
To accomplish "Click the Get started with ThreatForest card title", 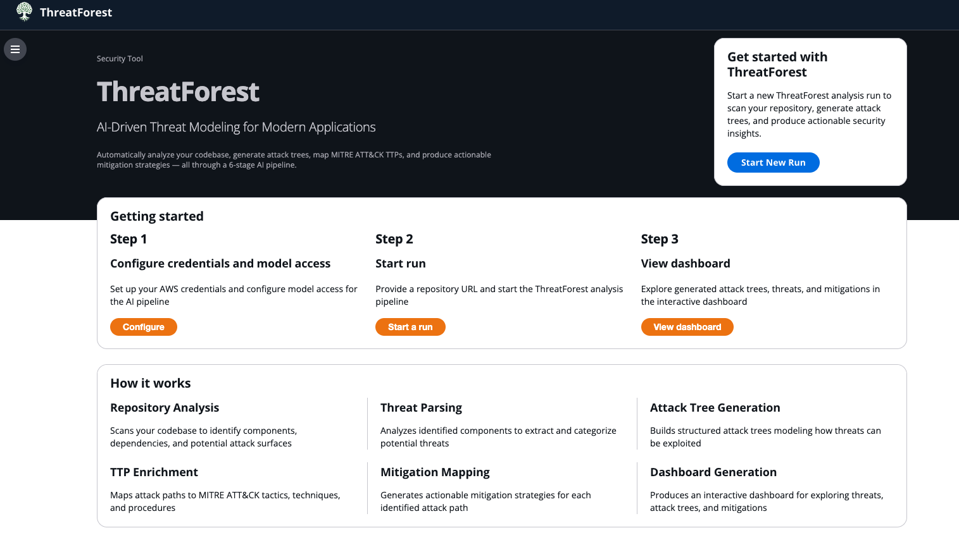I will click(x=777, y=64).
